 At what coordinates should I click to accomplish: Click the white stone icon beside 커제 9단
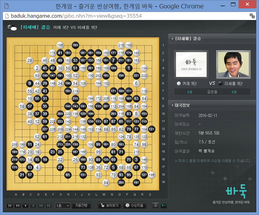coord(178,83)
